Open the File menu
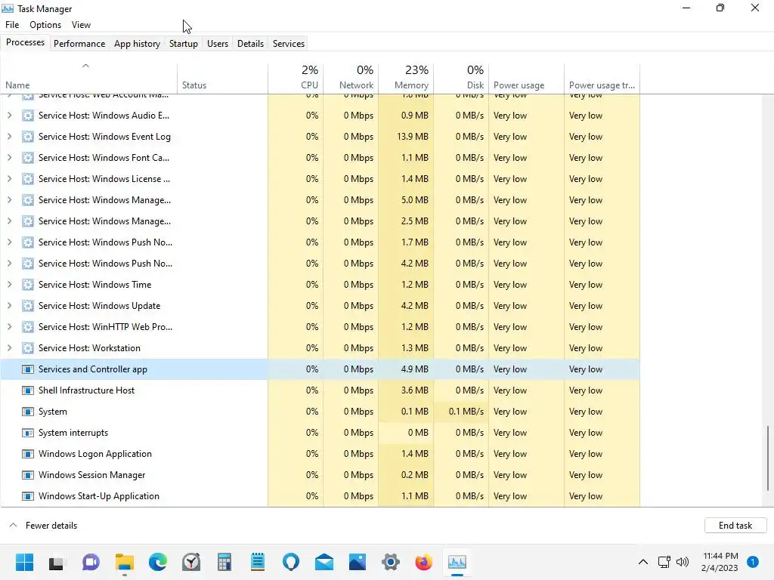The image size is (774, 580). [12, 25]
